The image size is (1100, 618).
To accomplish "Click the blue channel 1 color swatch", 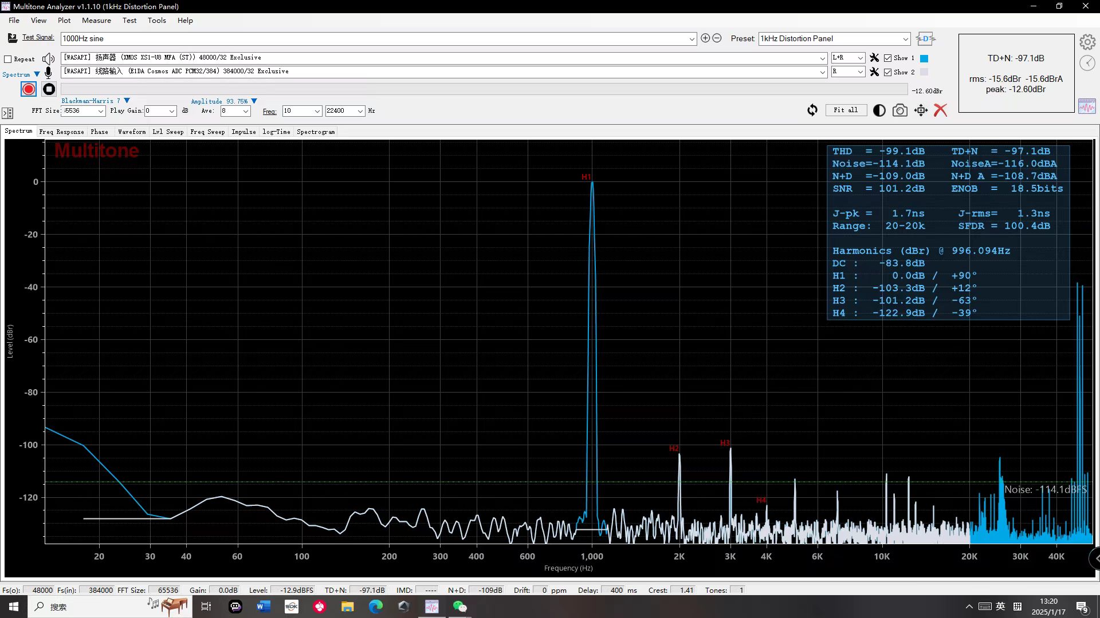I will [x=924, y=58].
